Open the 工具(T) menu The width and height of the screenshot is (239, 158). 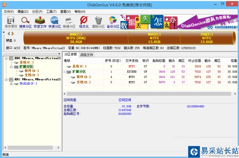click(51, 12)
